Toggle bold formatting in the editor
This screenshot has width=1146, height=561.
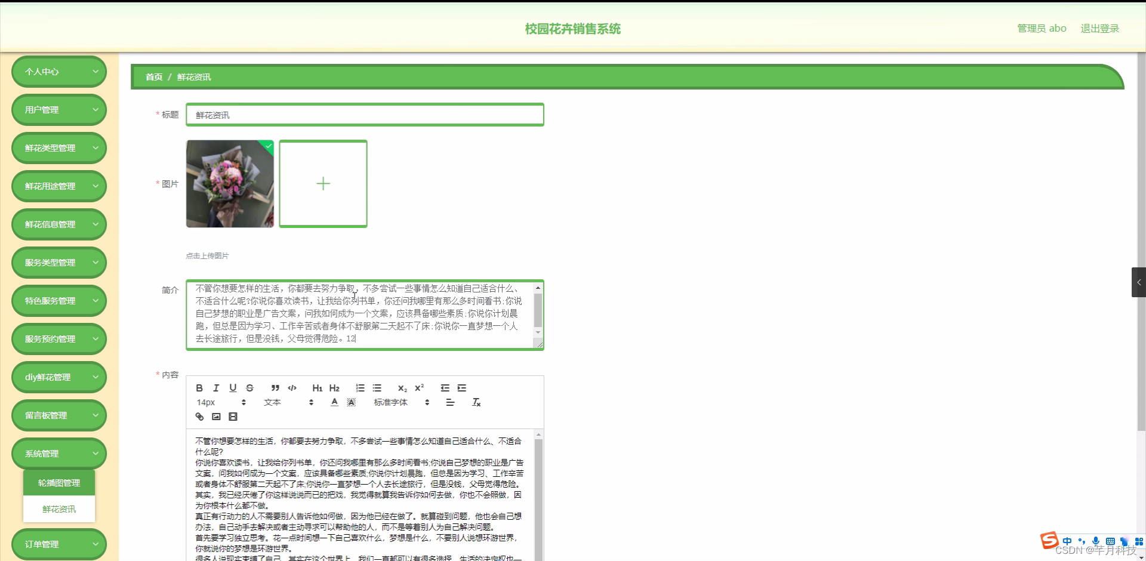pyautogui.click(x=199, y=388)
